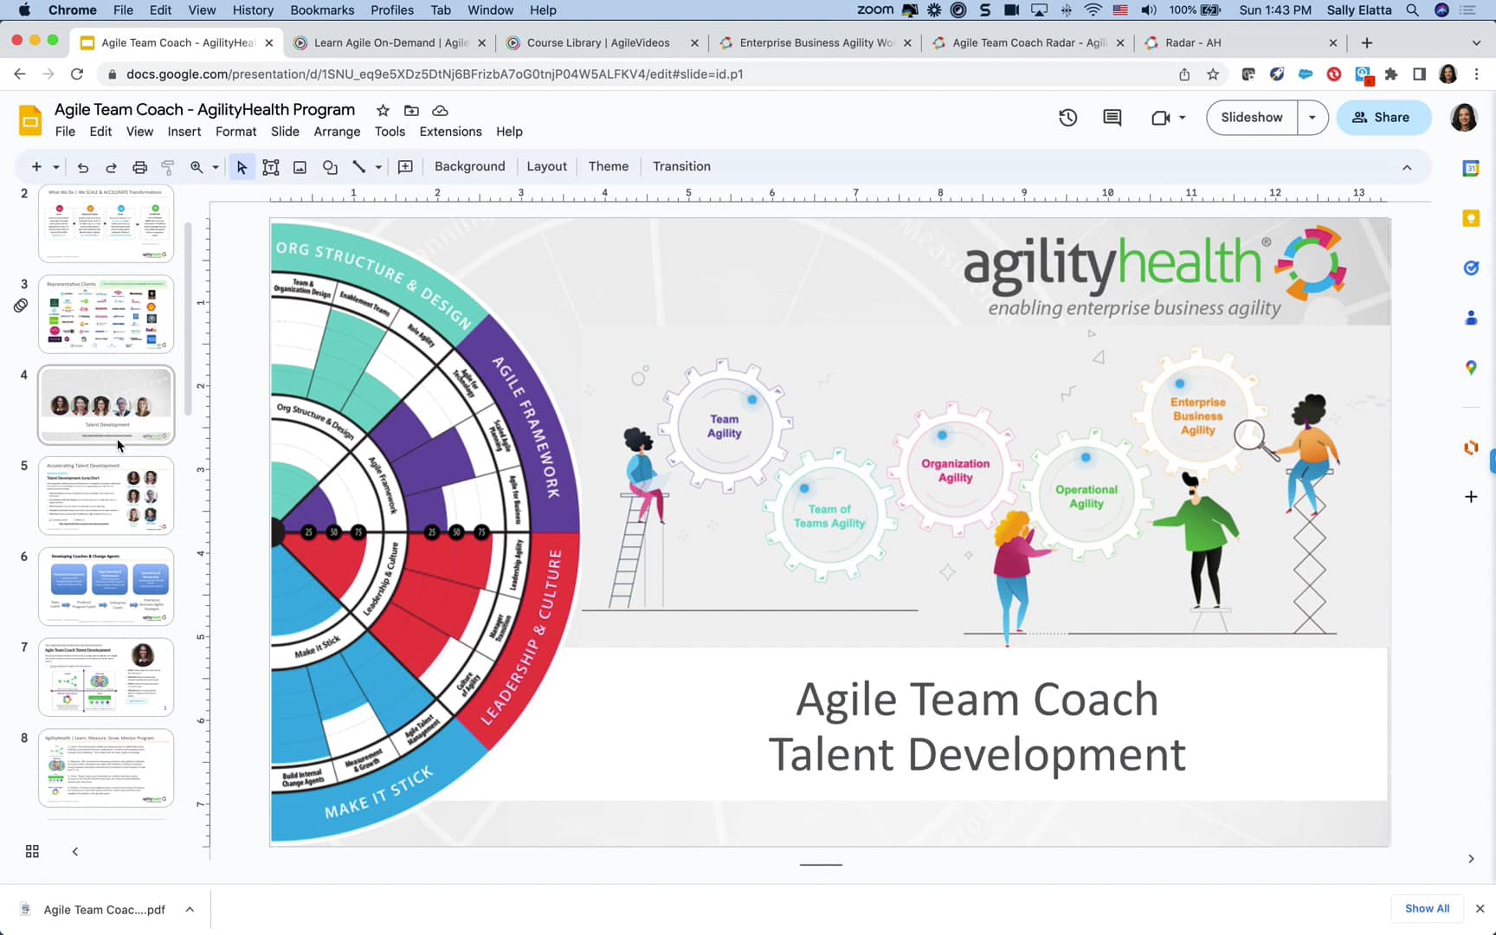Collapse the PDF preview with the chevron
Image resolution: width=1496 pixels, height=935 pixels.
click(189, 909)
